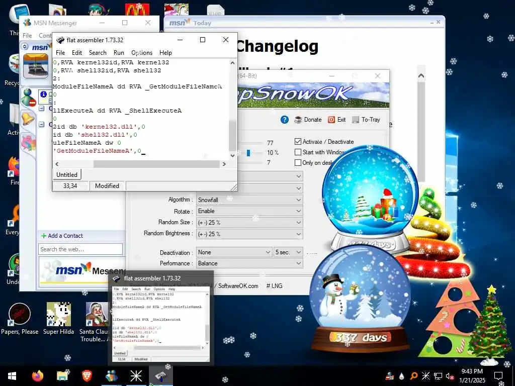Open the Edit menu in flat assembler
This screenshot has width=515, height=386.
click(77, 52)
